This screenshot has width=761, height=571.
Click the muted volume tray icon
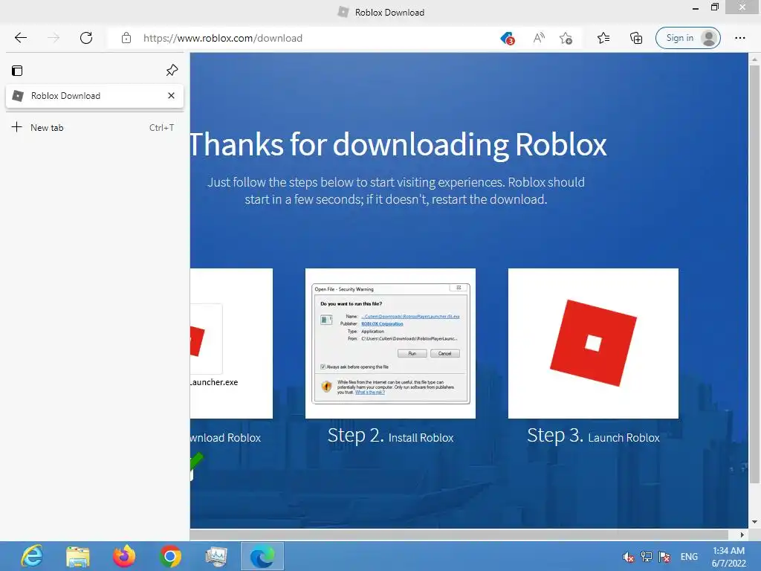click(629, 557)
